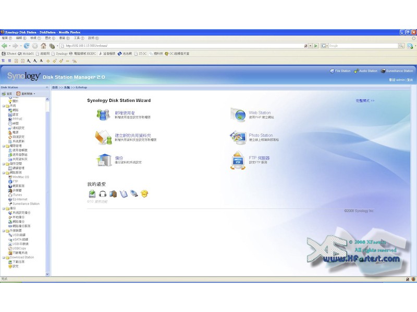This screenshot has width=417, height=312.
Task: Click the yellow box favorite icon
Action: point(144,194)
